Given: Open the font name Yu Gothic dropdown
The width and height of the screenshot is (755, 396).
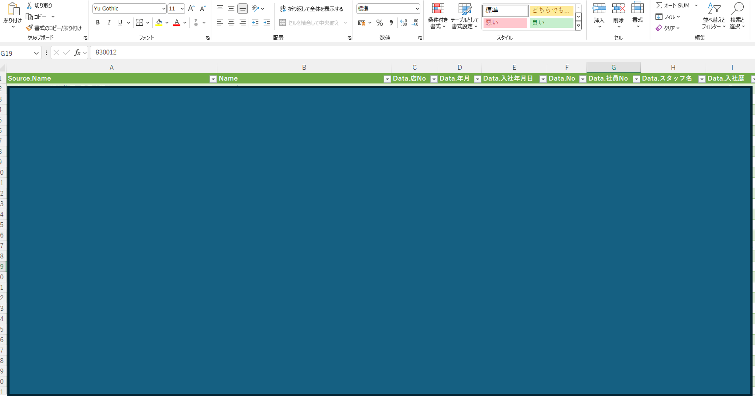Looking at the screenshot, I should 163,9.
